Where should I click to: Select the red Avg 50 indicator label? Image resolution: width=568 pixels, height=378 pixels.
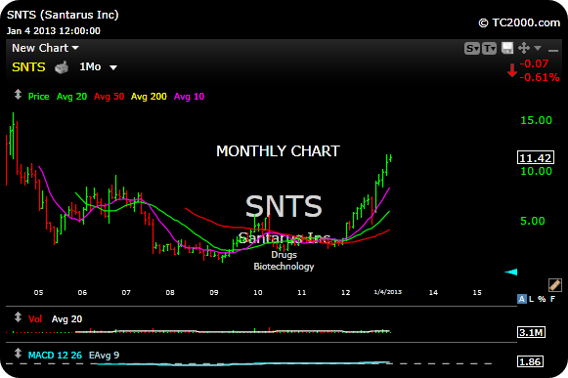pyautogui.click(x=109, y=97)
